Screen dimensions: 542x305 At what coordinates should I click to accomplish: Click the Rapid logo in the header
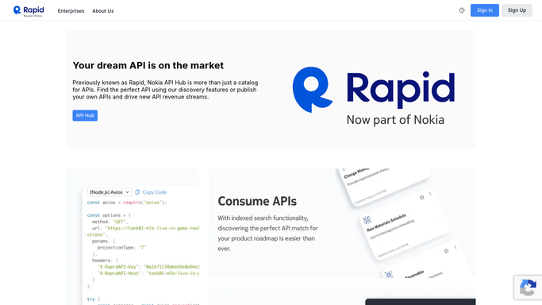(29, 10)
